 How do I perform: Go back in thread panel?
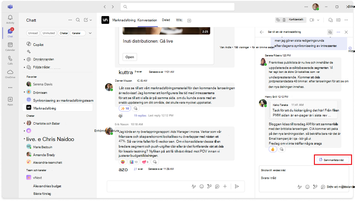click(x=262, y=32)
